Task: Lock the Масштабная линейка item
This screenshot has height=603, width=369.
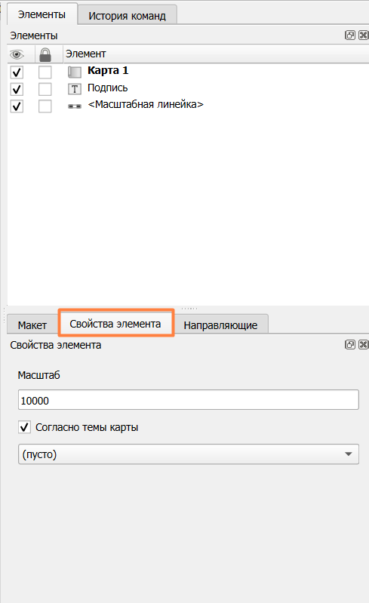Action: (45, 106)
